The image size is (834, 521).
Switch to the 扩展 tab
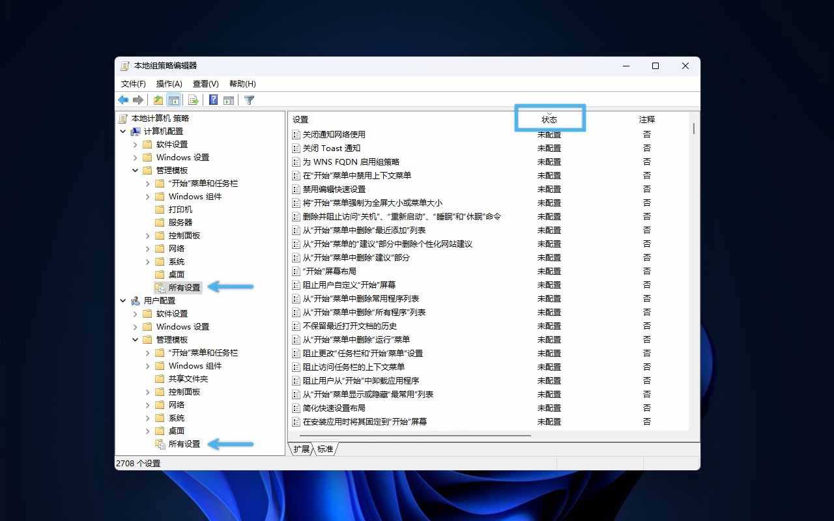tap(301, 449)
